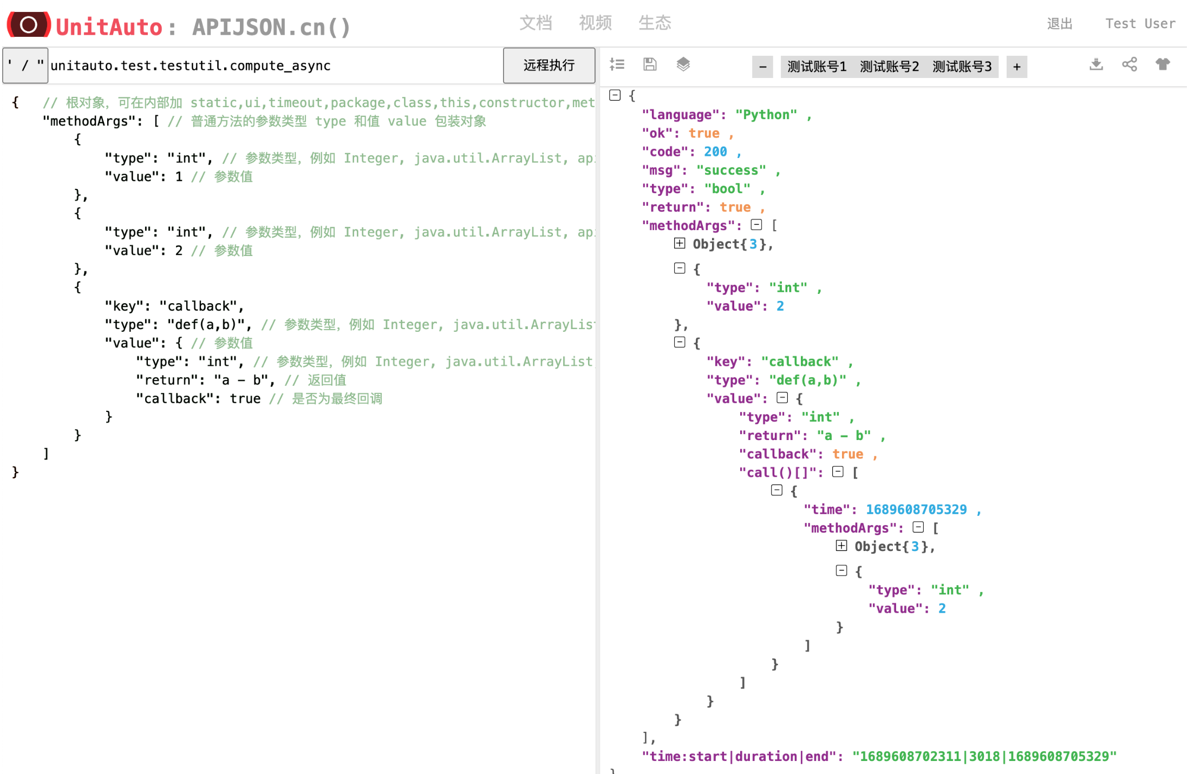Click the 远程执行 execute button

tap(549, 65)
